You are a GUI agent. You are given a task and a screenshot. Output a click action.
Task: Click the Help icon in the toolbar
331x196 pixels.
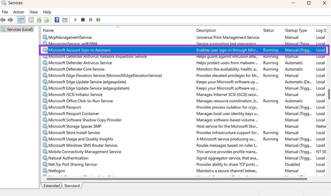coord(57,20)
